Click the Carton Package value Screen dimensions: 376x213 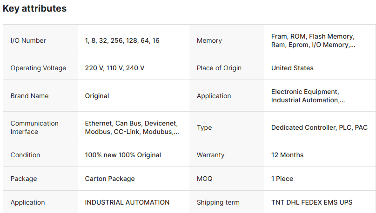pyautogui.click(x=110, y=179)
